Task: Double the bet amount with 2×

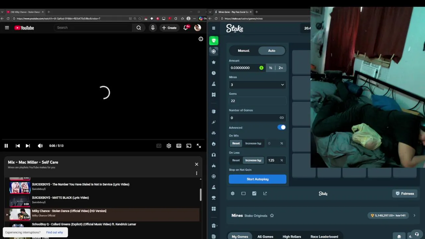Action: 281,68
